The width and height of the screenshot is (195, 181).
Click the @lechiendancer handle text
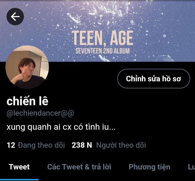pyautogui.click(x=40, y=113)
